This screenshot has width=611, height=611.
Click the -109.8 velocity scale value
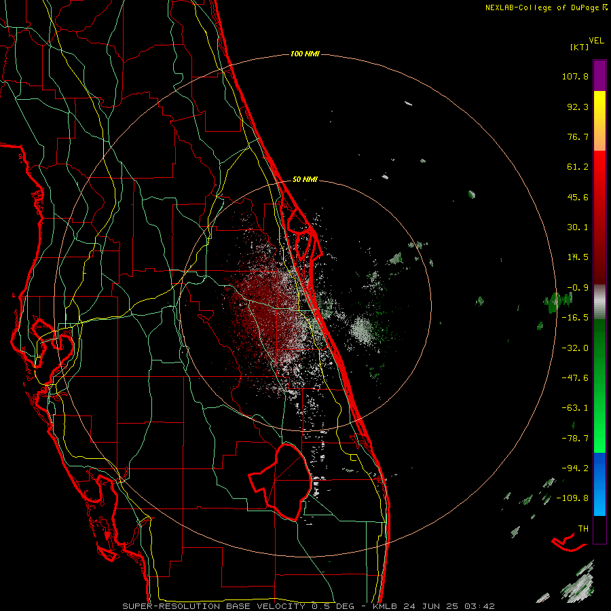(573, 498)
